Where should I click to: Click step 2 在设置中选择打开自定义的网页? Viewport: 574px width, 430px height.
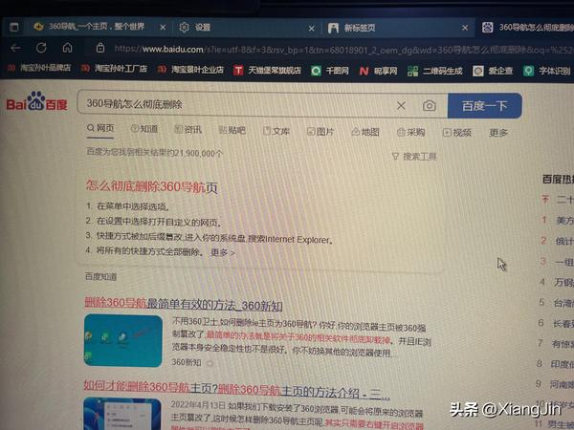(153, 222)
